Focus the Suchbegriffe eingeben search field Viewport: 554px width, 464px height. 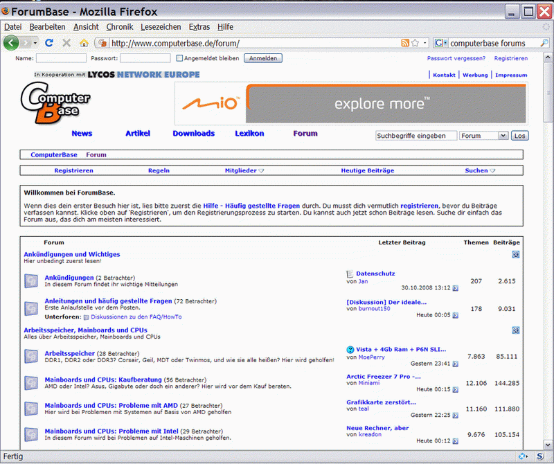click(x=416, y=136)
